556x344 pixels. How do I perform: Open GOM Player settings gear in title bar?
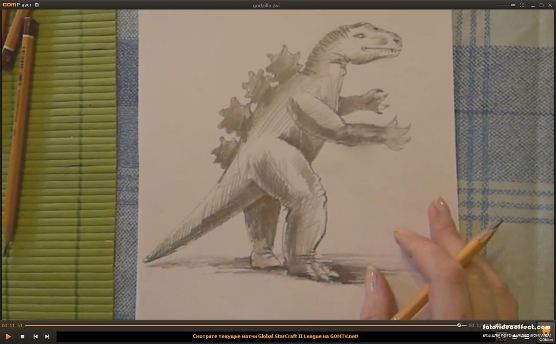37,5
